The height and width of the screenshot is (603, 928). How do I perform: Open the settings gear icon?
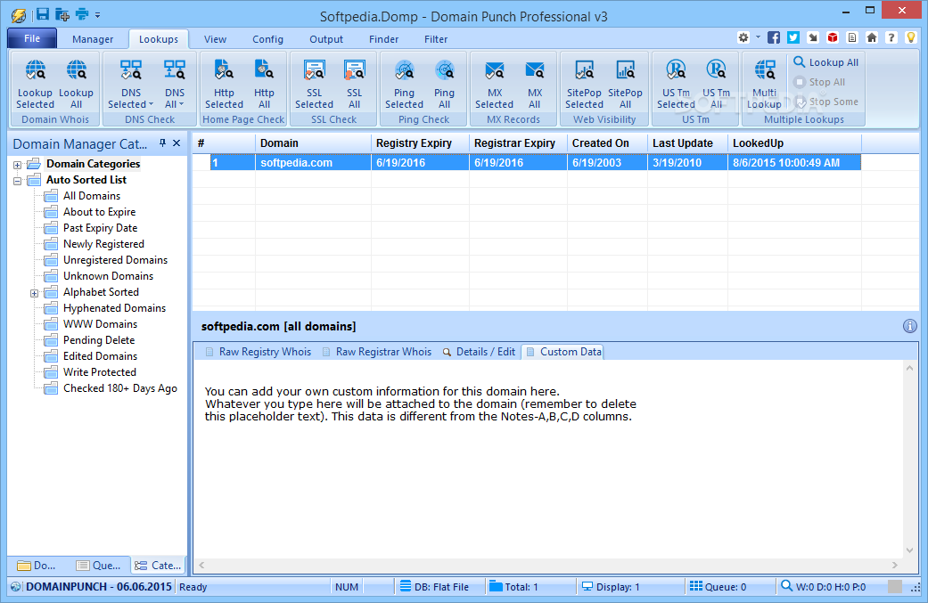coord(743,37)
